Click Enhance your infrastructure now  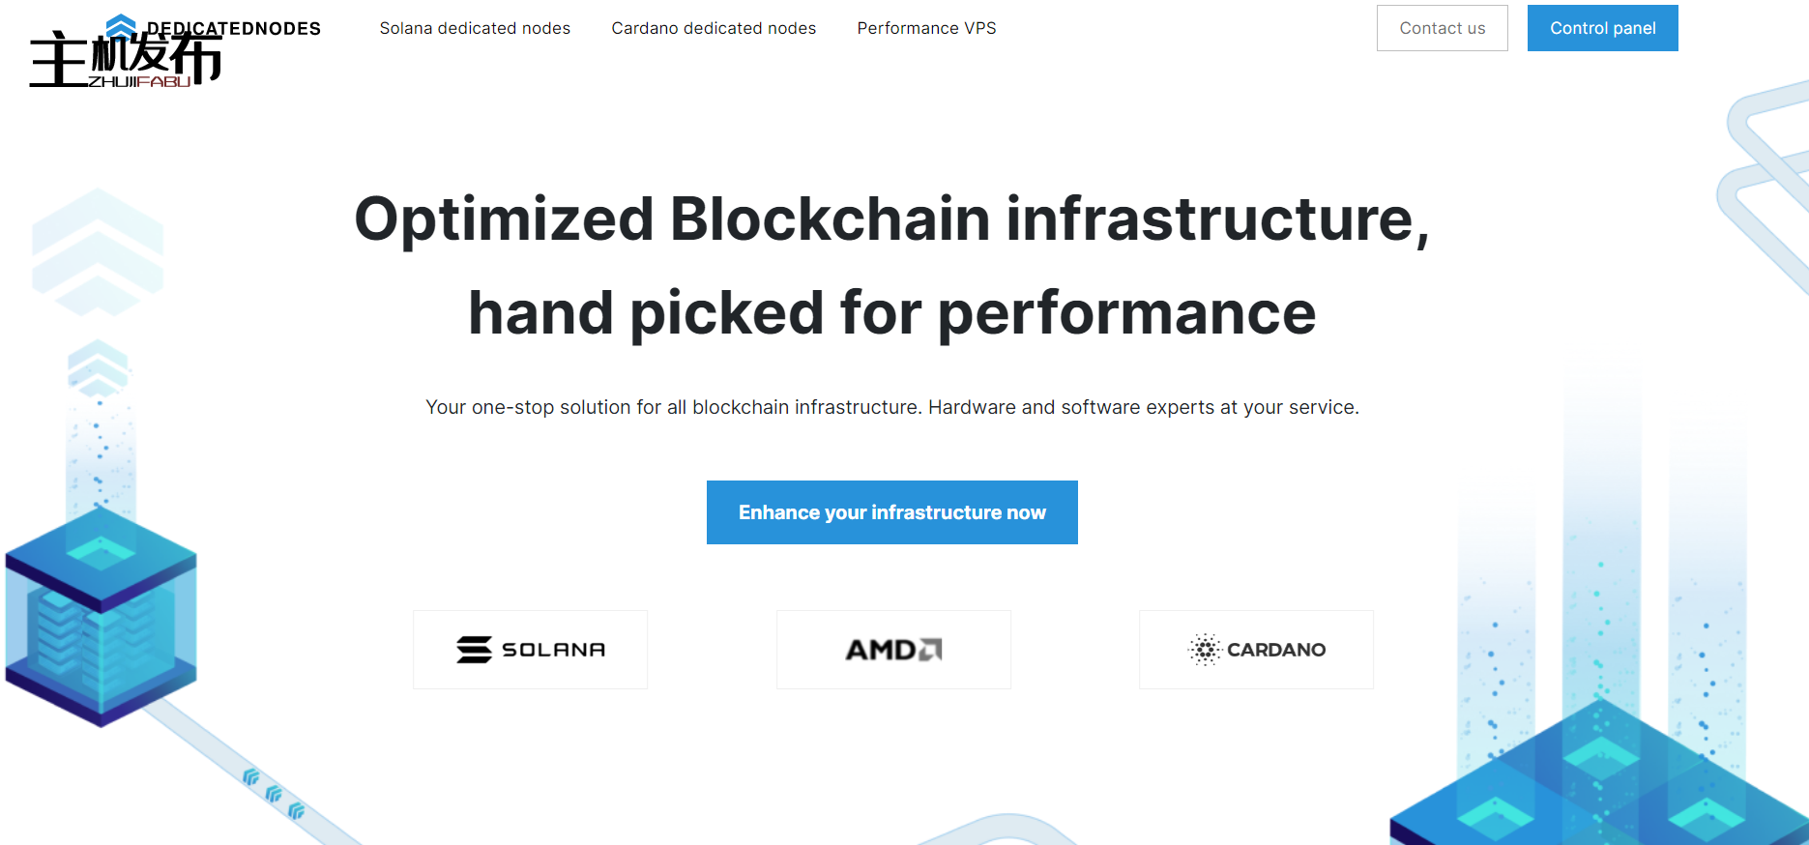pyautogui.click(x=891, y=512)
